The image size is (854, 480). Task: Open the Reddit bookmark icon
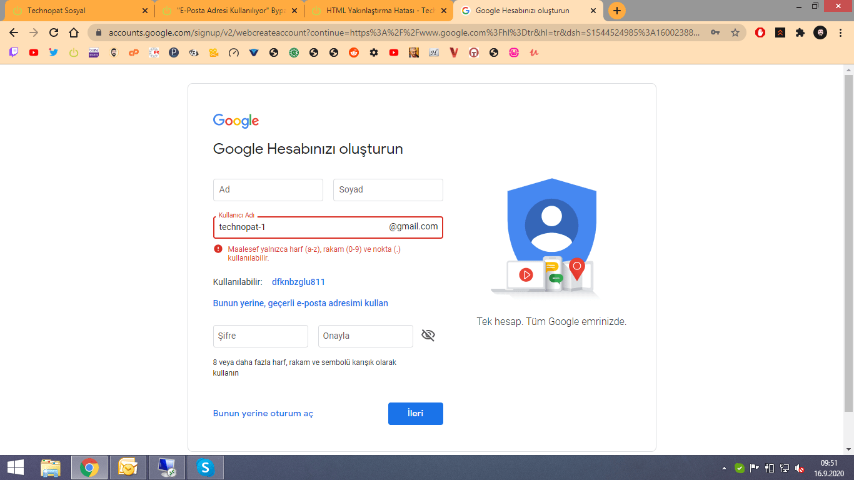354,53
